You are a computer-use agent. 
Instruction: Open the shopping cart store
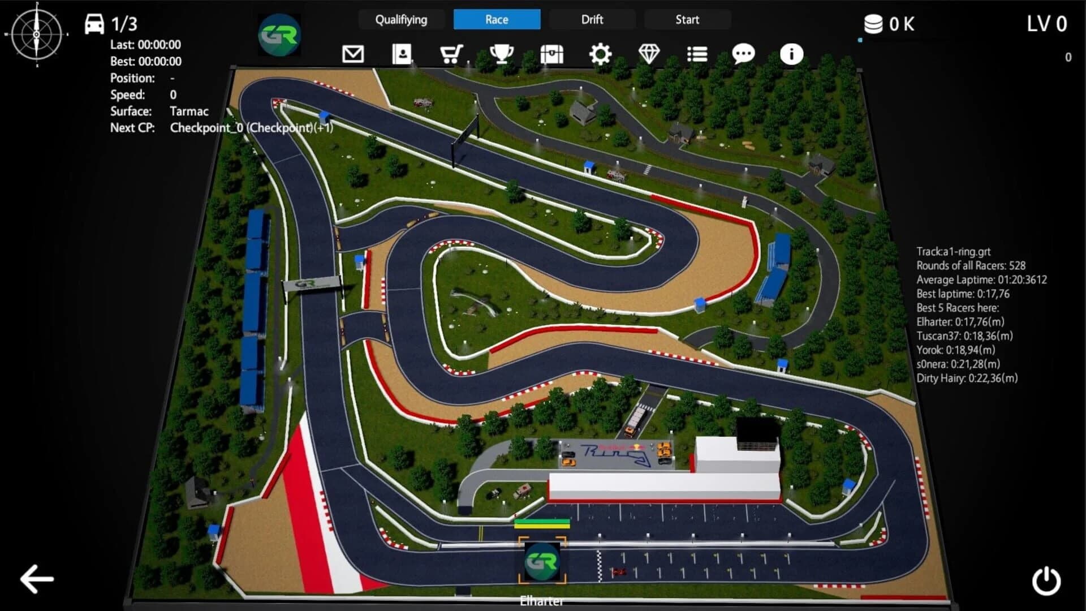click(x=450, y=54)
